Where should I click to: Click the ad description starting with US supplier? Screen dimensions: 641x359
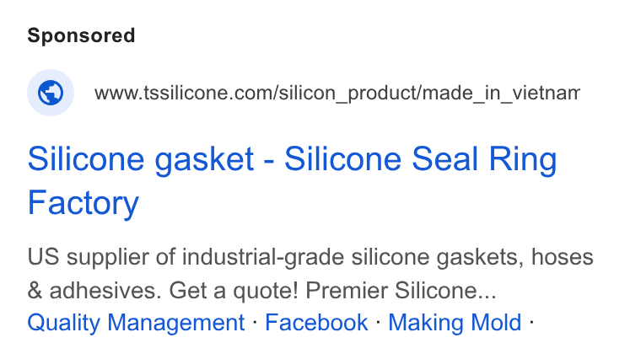310,274
